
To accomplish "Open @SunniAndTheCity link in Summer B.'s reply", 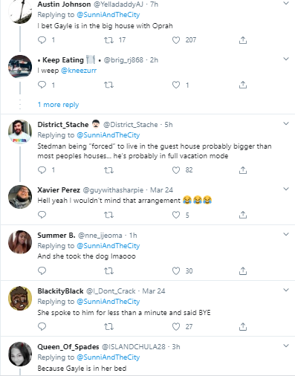I will click(108, 246).
